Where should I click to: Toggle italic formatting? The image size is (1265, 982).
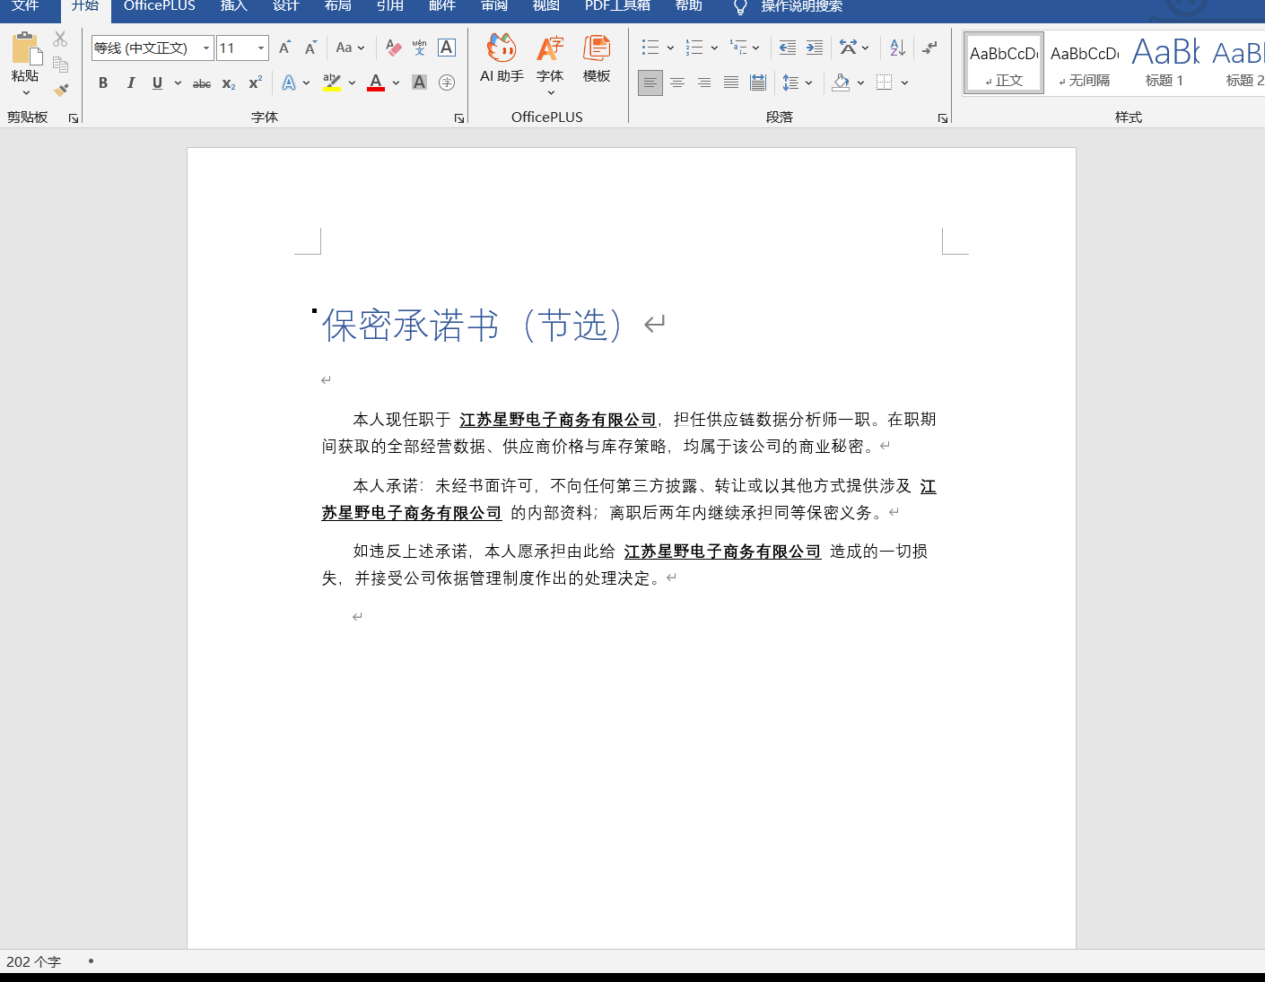(x=131, y=83)
